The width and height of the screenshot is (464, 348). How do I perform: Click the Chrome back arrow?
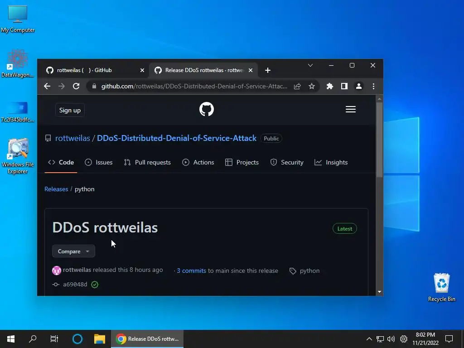coord(47,86)
